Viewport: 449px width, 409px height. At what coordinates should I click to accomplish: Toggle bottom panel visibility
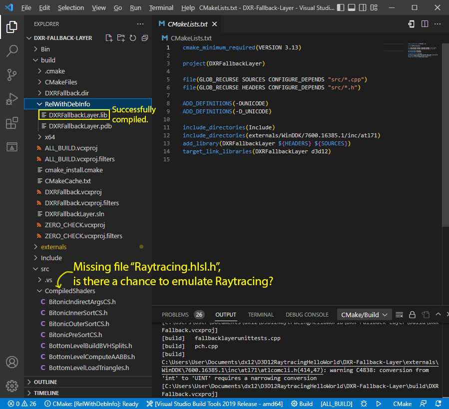coord(352,7)
